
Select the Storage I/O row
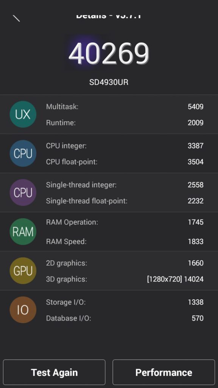click(125, 302)
